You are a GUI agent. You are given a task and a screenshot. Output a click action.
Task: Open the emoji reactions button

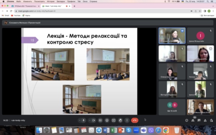(107, 120)
